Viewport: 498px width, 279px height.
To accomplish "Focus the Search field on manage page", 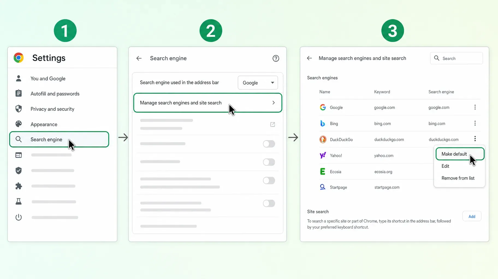I will pyautogui.click(x=456, y=58).
